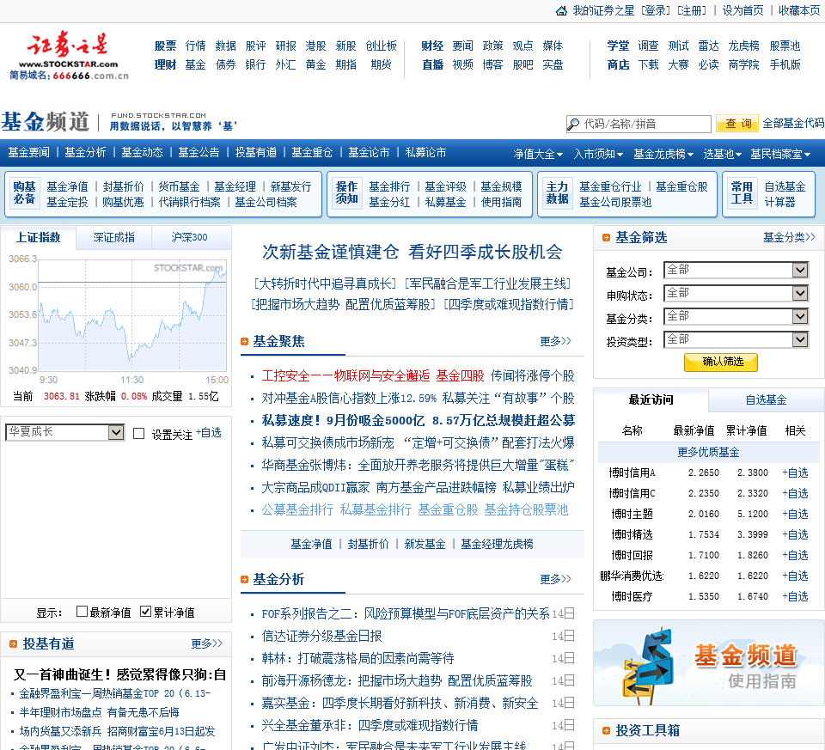825x750 pixels.
Task: Click 收藏本页 at the top
Action: point(799,10)
